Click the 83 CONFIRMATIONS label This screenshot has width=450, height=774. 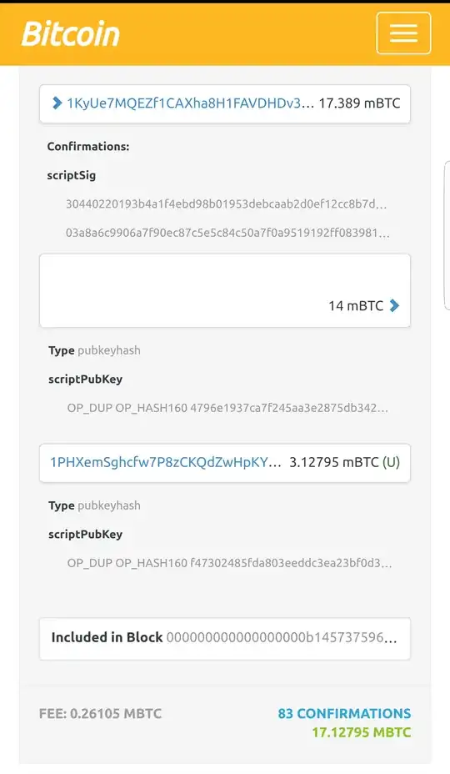pos(344,713)
